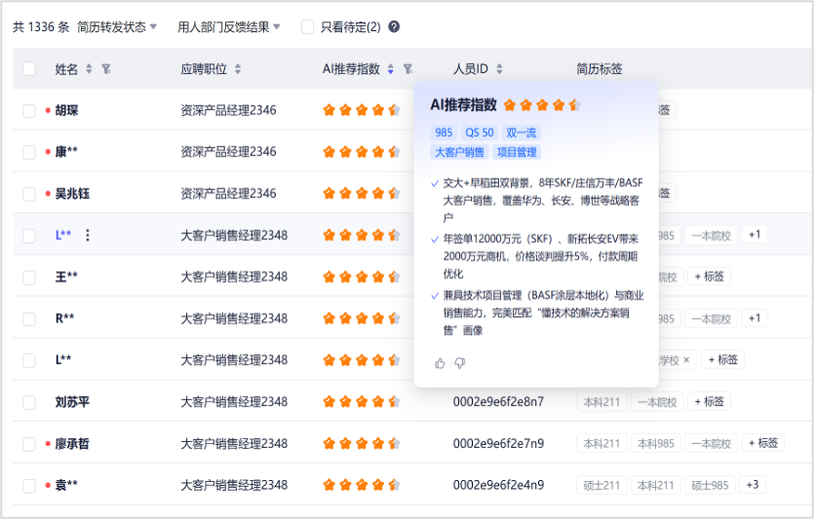The image size is (815, 519).
Task: Give thumbs up in AI推荐指数 popup
Action: point(440,363)
